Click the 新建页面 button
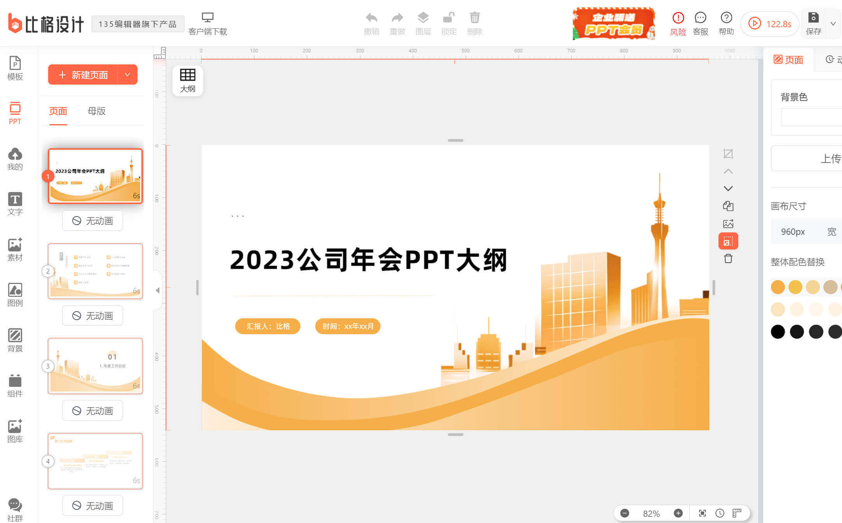The width and height of the screenshot is (842, 523). (x=83, y=74)
